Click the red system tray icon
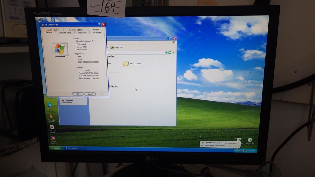 (x=243, y=151)
